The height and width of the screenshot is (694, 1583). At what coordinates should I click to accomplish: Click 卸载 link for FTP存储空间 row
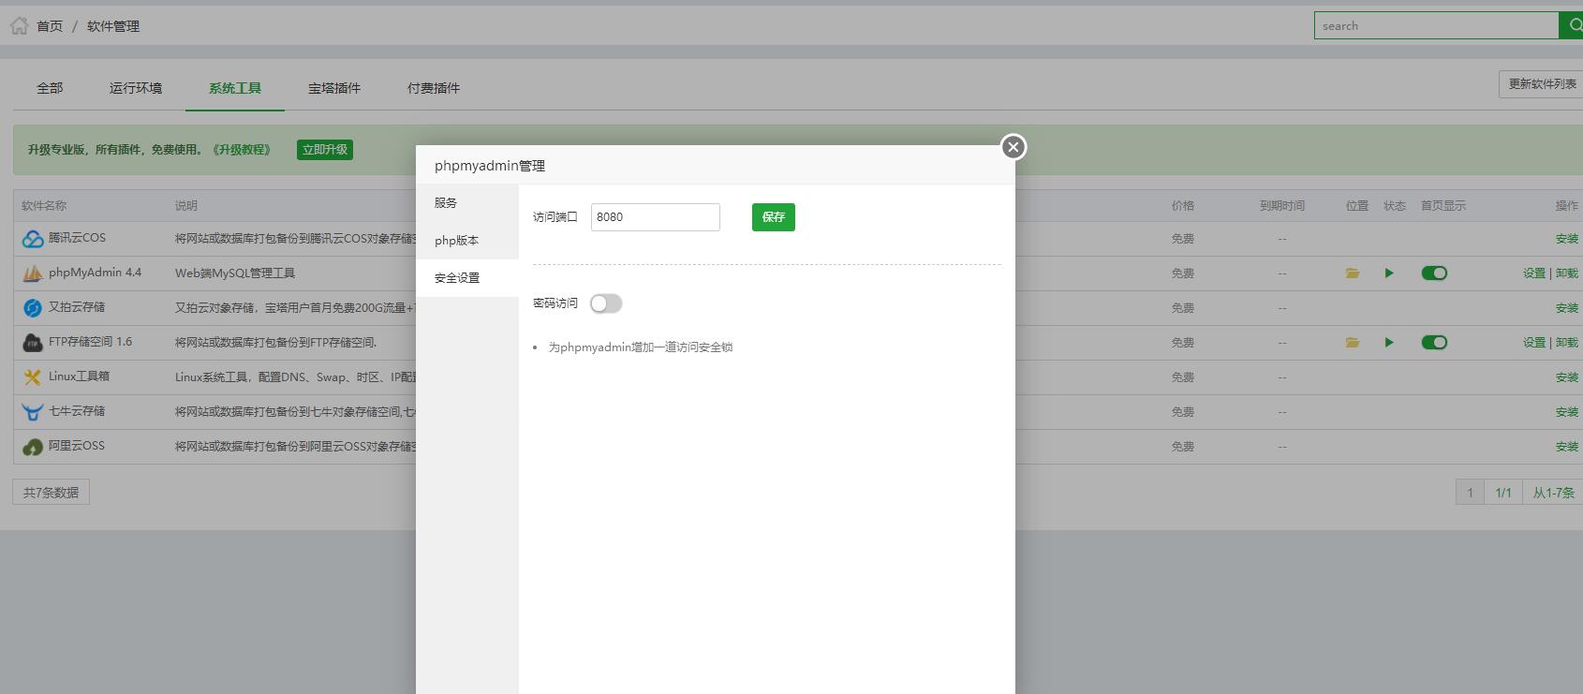[x=1567, y=343]
